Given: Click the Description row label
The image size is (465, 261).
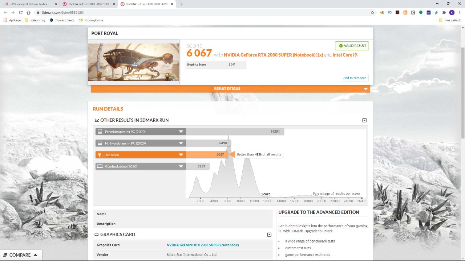Looking at the screenshot, I should coord(106,224).
